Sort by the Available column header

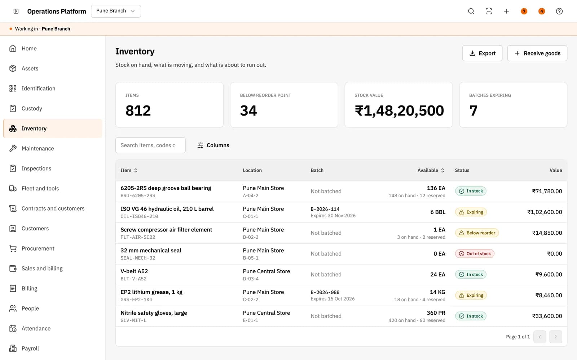[431, 170]
